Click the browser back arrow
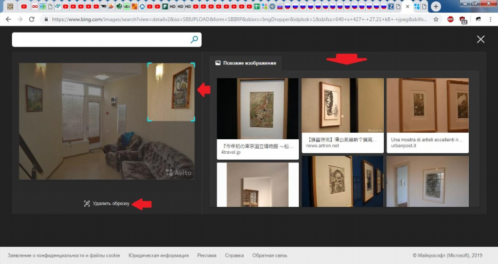The width and height of the screenshot is (498, 264). click(x=8, y=19)
